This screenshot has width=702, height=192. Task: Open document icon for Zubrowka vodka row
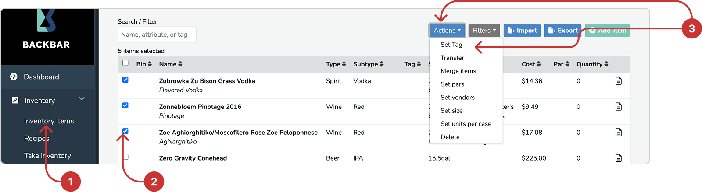pos(619,81)
